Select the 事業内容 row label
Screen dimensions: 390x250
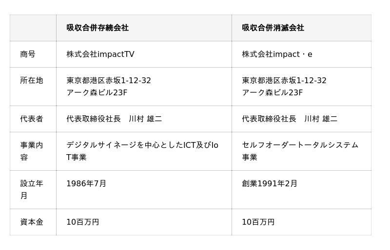(32, 151)
